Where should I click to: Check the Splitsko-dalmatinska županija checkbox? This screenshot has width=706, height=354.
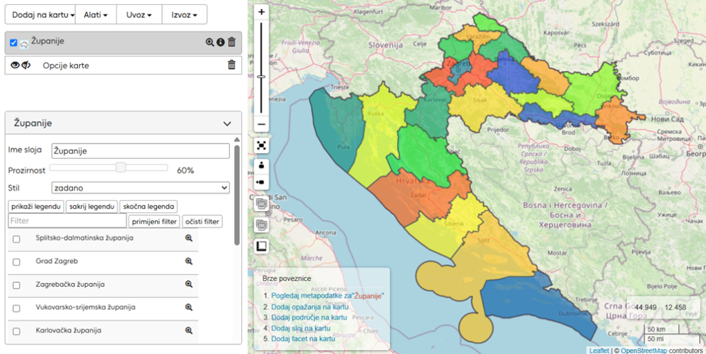coord(17,239)
